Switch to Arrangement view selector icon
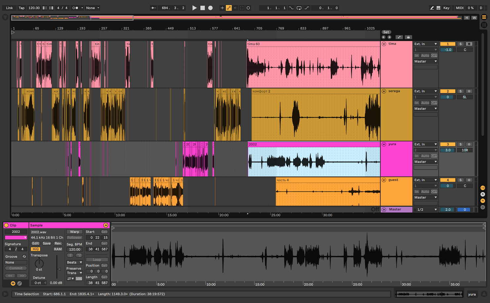 tap(484, 17)
